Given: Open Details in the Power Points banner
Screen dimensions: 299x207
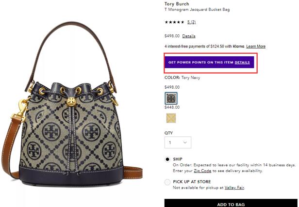Looking at the screenshot, I should (x=242, y=63).
